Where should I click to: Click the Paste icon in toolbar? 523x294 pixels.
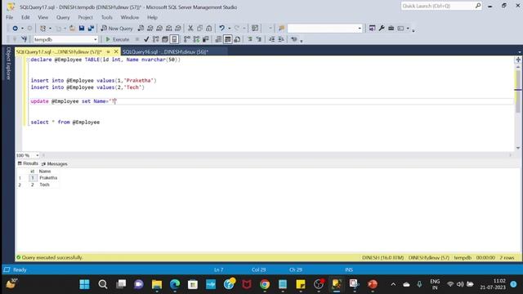[x=209, y=29]
